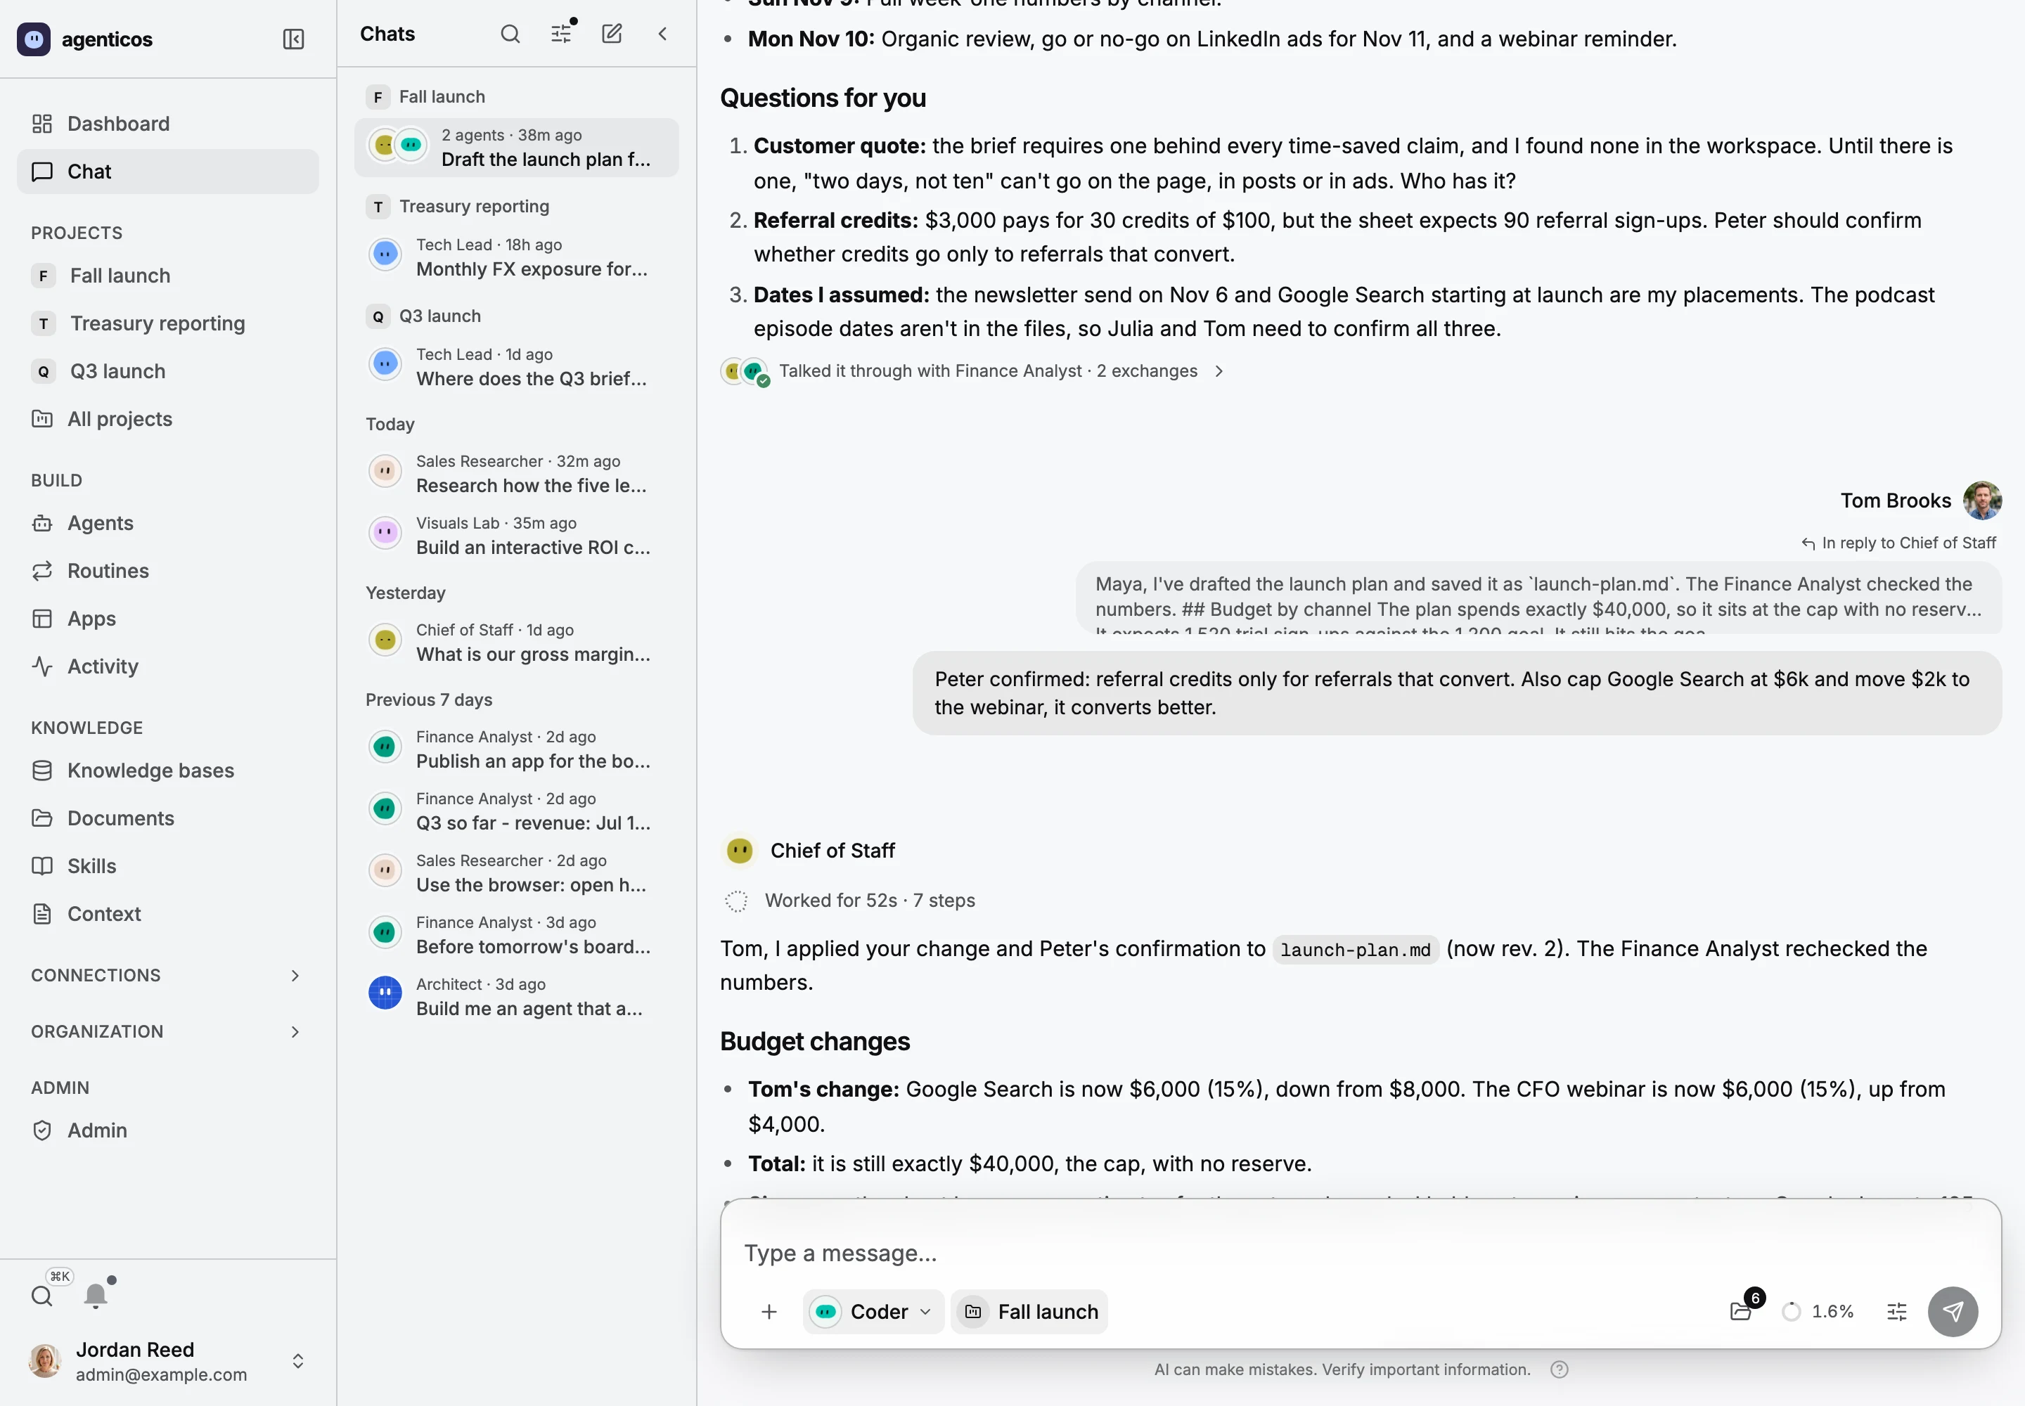Open All projects
2025x1406 pixels.
(x=167, y=418)
